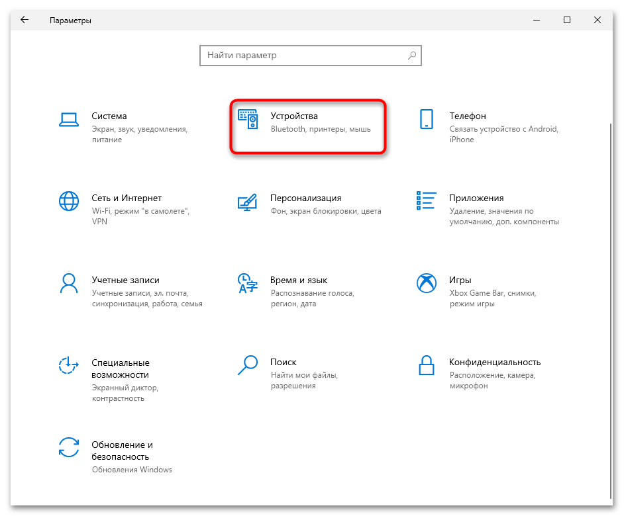Image resolution: width=624 pixels, height=516 pixels.
Task: Open the Сеть и Интернет heading
Action: 127,198
